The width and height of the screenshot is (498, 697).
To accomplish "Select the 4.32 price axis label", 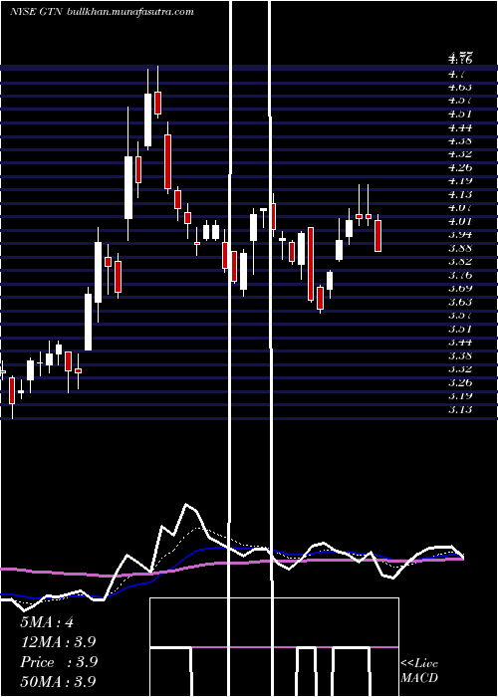I will point(460,154).
